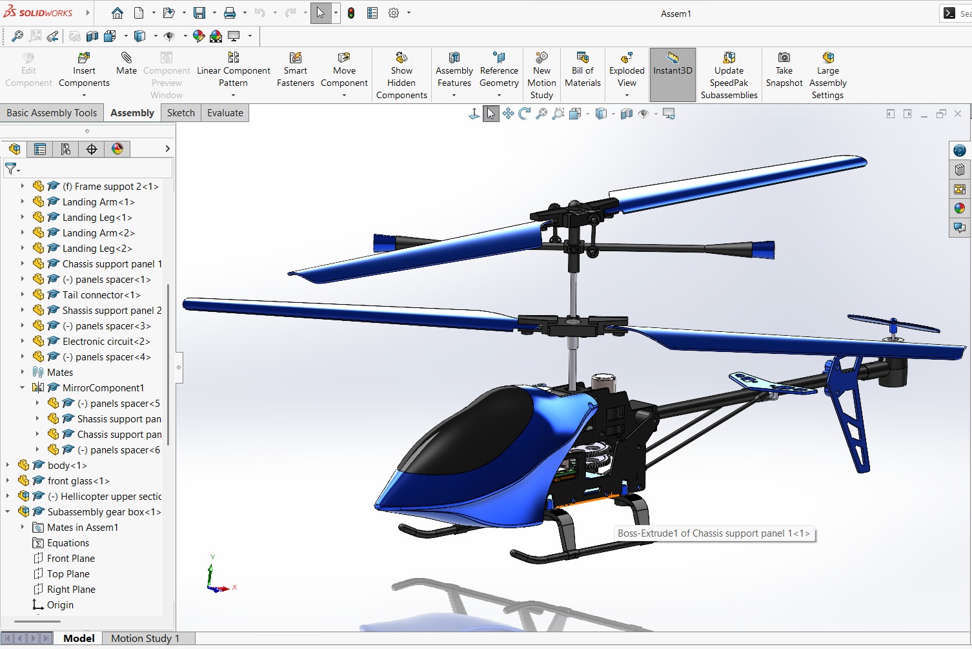Open the Exploded View dropdown arrow

point(627,96)
